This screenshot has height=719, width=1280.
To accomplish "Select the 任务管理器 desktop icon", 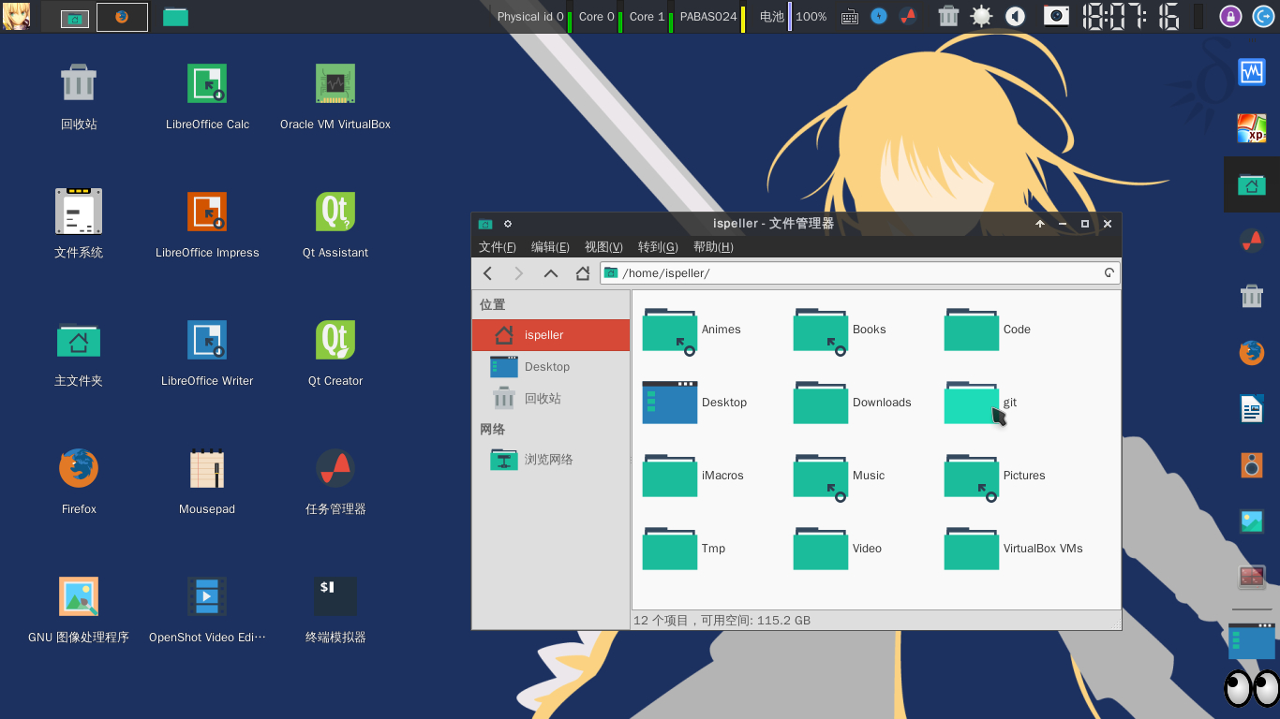I will [335, 482].
